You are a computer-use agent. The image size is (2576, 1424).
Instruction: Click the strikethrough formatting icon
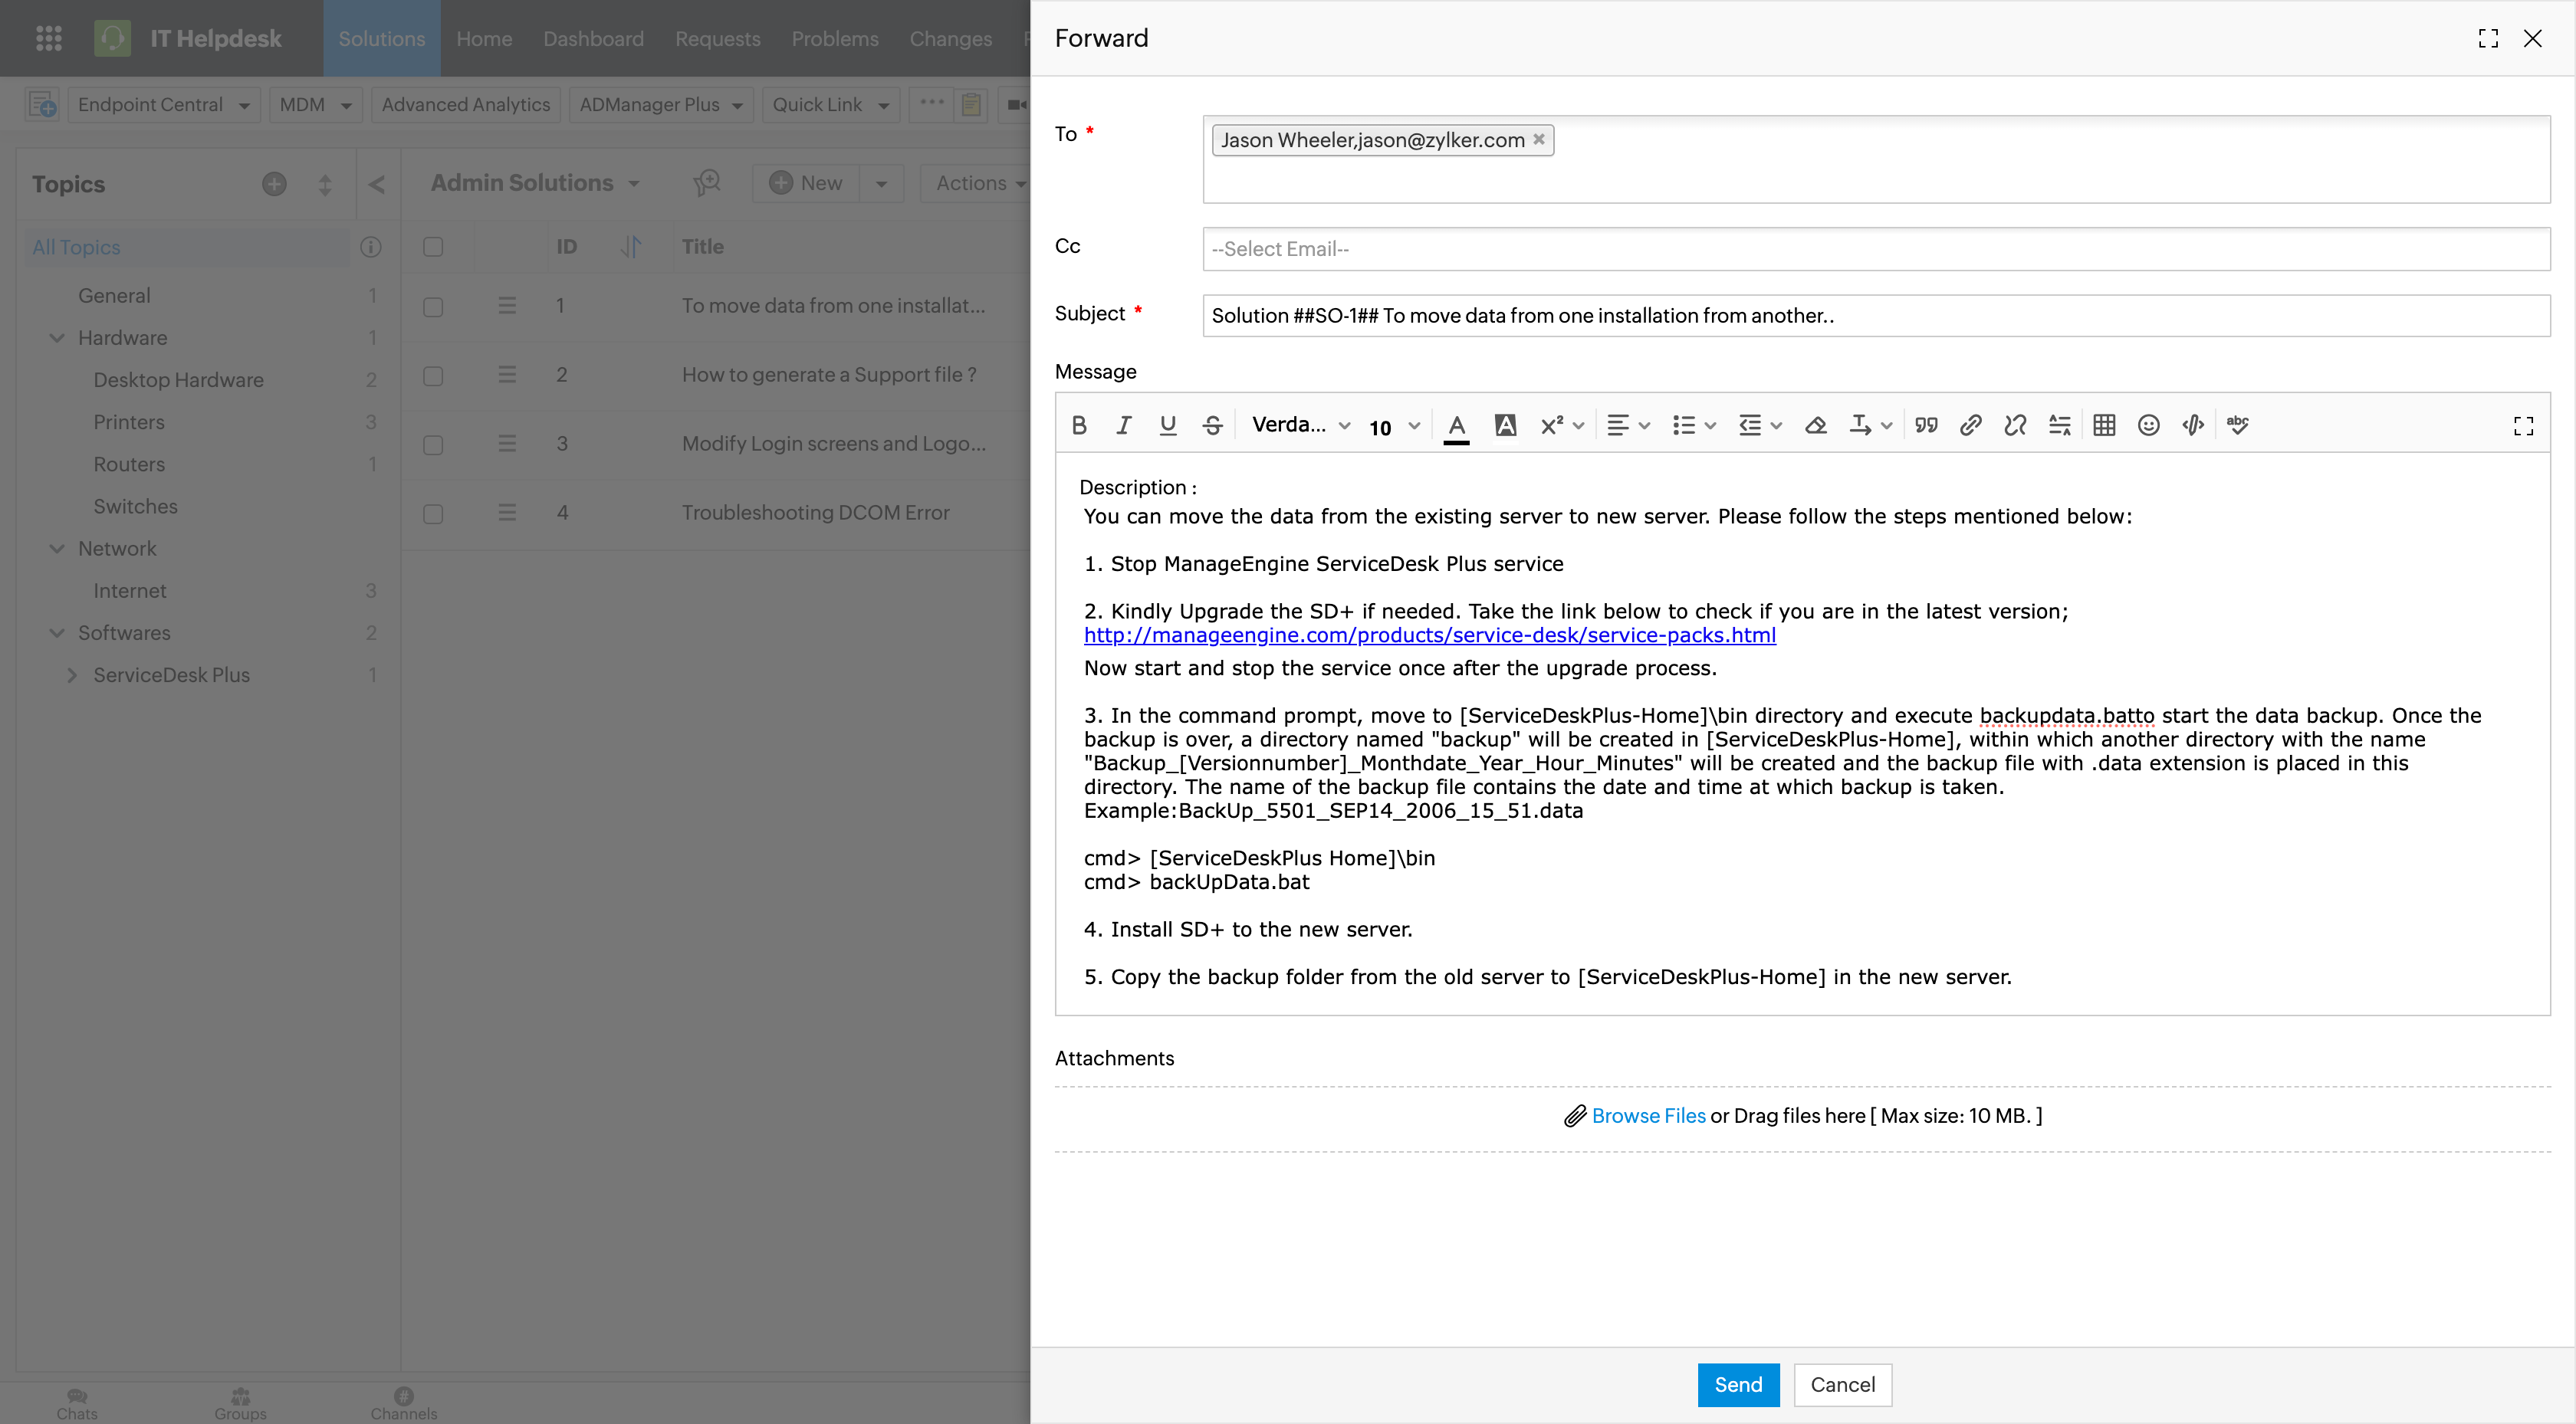[x=1212, y=425]
